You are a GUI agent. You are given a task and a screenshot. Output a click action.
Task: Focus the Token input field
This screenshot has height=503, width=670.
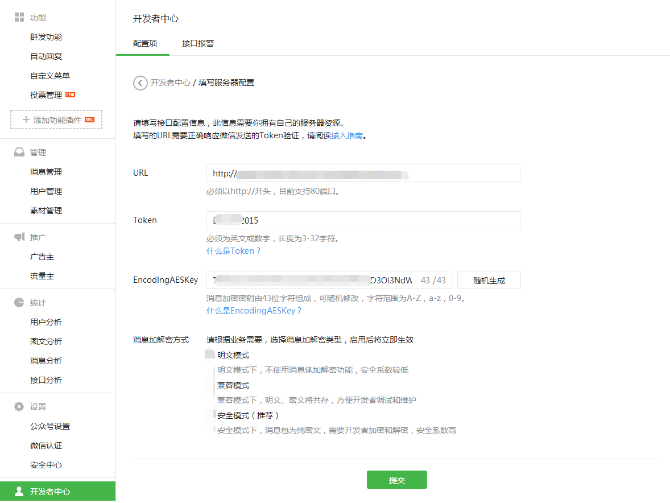(363, 220)
